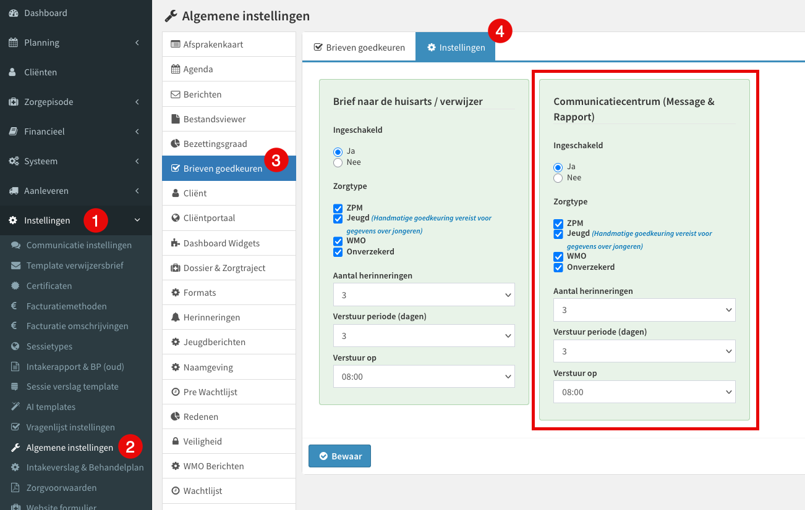The image size is (805, 510).
Task: Switch to the Instellingen tab
Action: [x=456, y=48]
